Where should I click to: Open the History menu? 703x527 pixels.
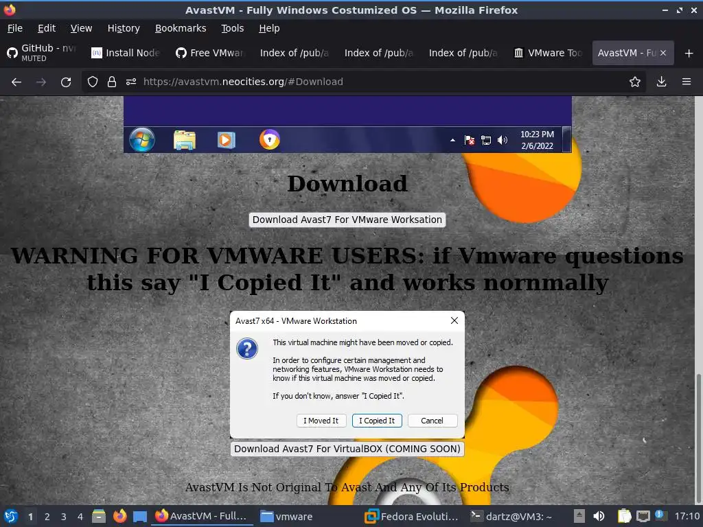(124, 28)
